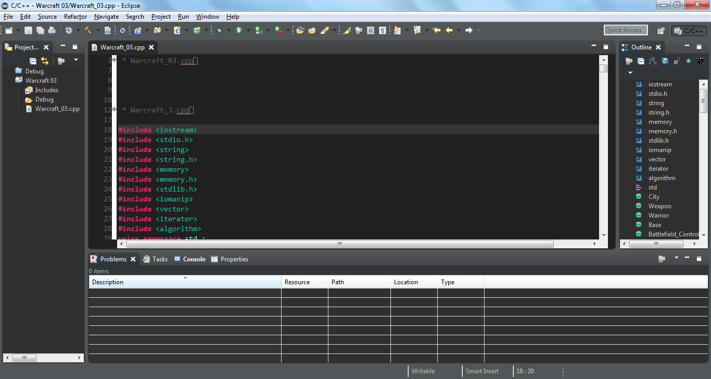Screen dimensions: 711x379
Task: Open the dropdown arrow beside Run button
Action: (x=248, y=30)
